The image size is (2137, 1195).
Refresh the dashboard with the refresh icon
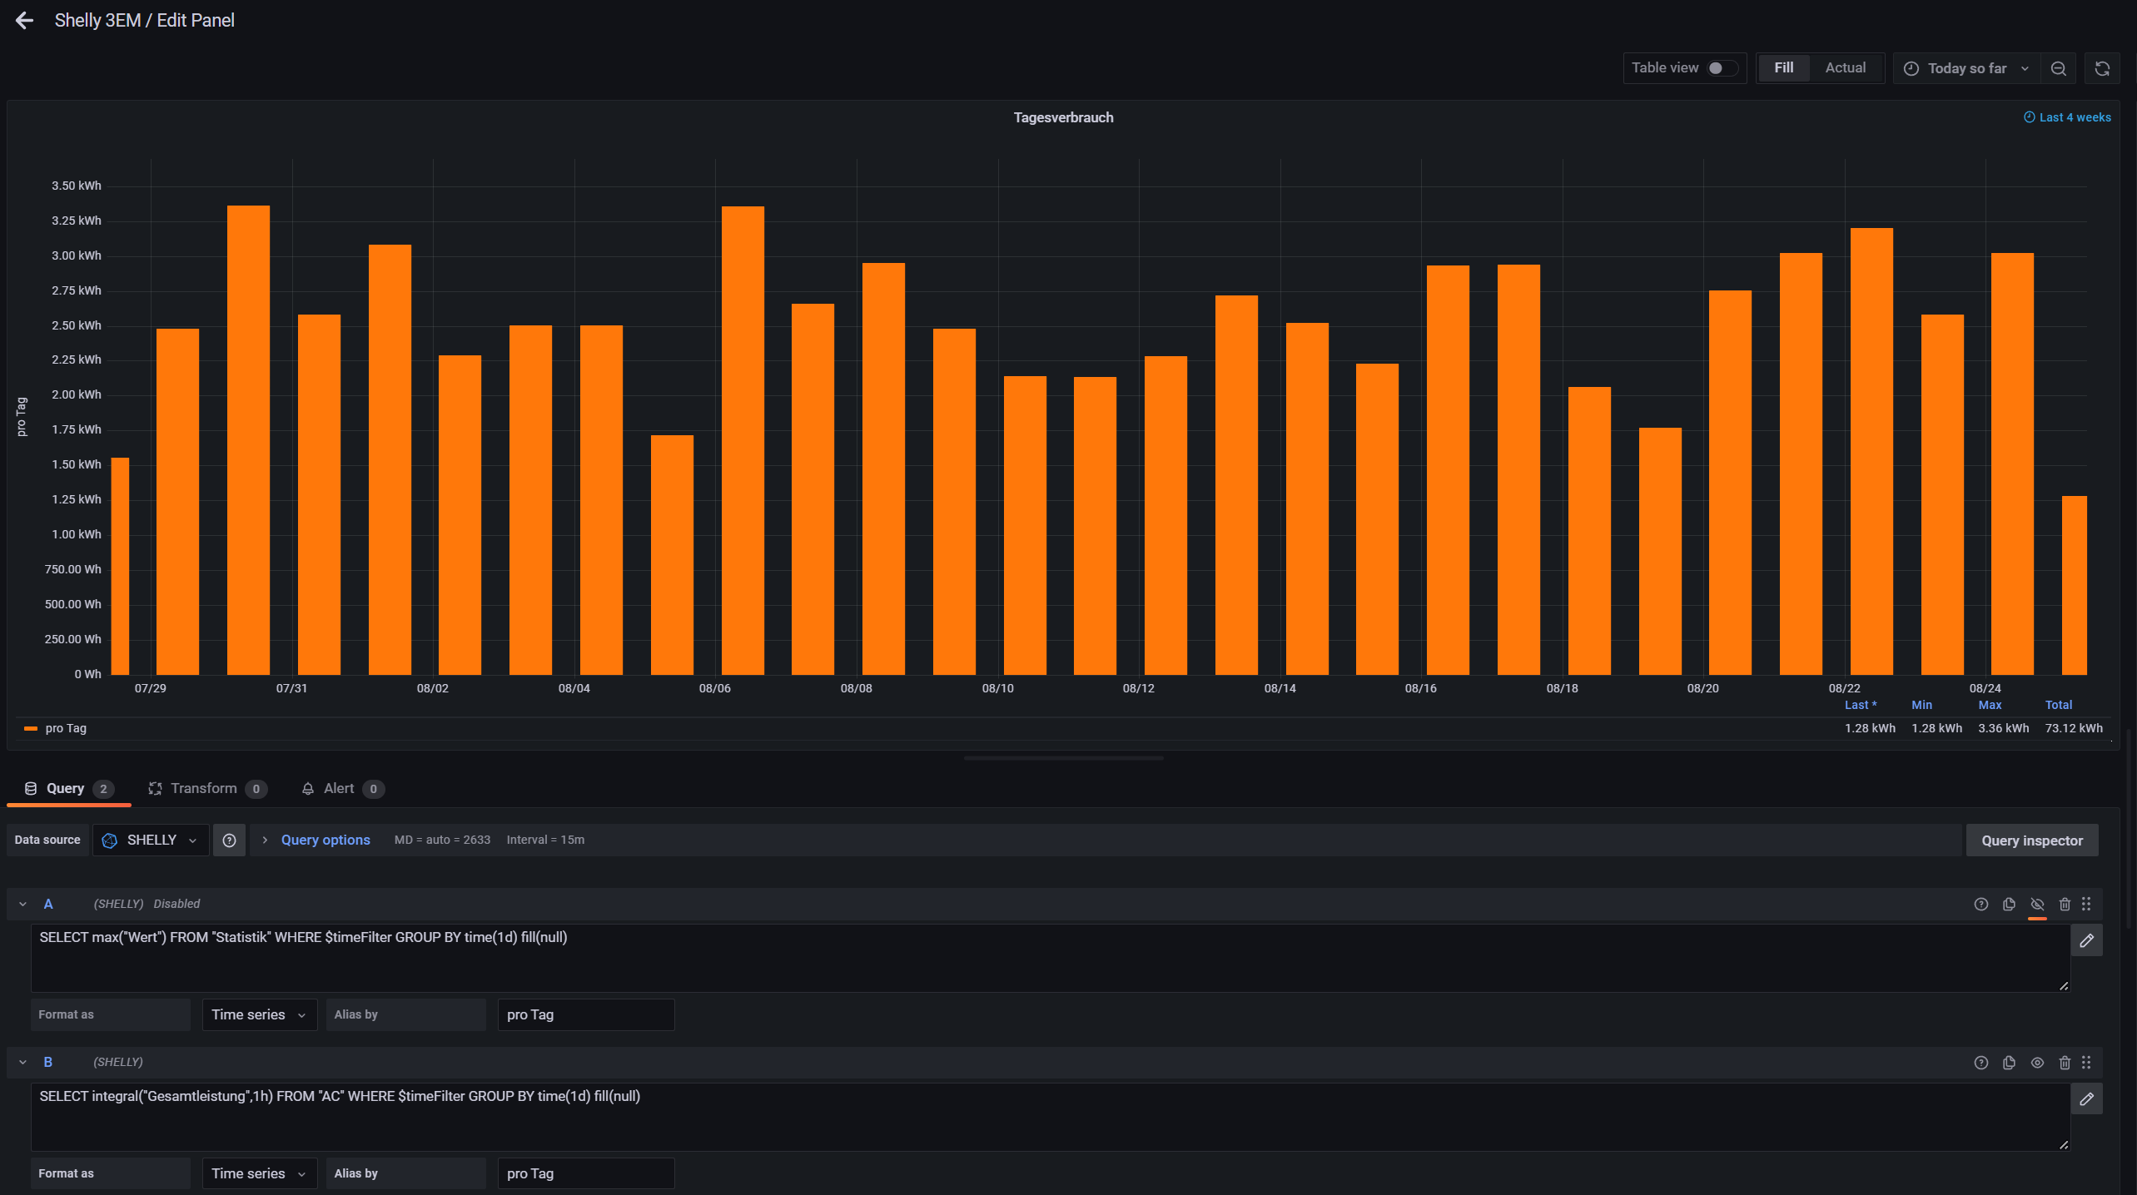[x=2102, y=68]
